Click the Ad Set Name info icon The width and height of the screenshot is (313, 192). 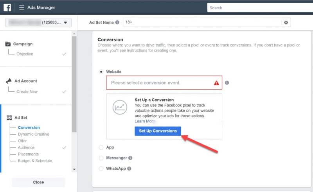point(117,22)
